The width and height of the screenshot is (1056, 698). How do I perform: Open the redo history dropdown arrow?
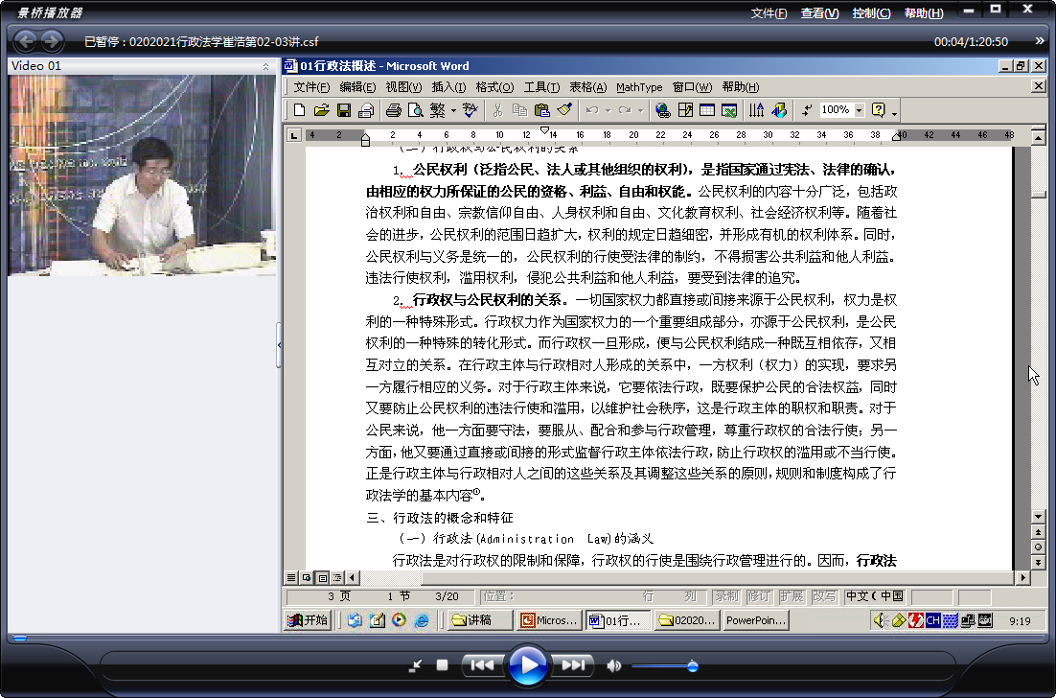[640, 110]
